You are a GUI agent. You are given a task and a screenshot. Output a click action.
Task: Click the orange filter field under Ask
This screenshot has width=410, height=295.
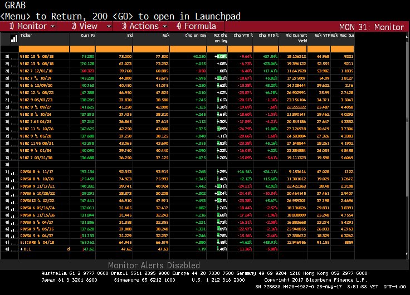pyautogui.click(x=151, y=49)
